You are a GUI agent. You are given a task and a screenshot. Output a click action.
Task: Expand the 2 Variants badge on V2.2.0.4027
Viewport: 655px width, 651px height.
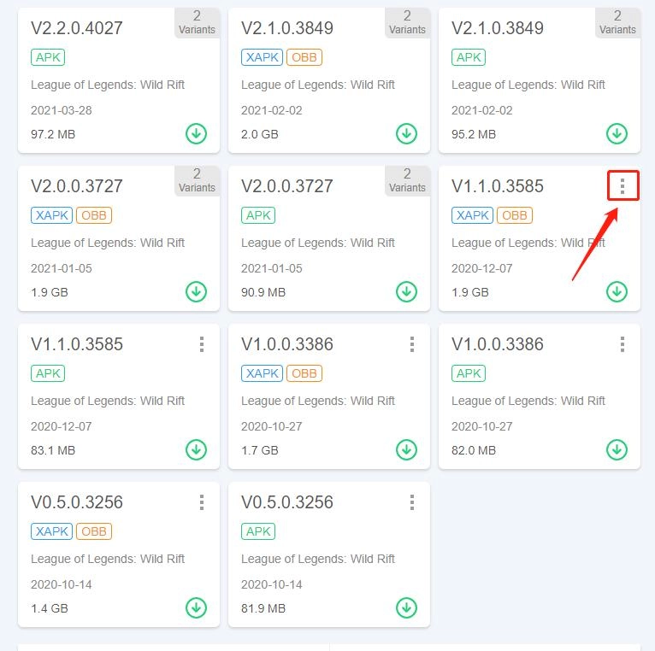(197, 22)
